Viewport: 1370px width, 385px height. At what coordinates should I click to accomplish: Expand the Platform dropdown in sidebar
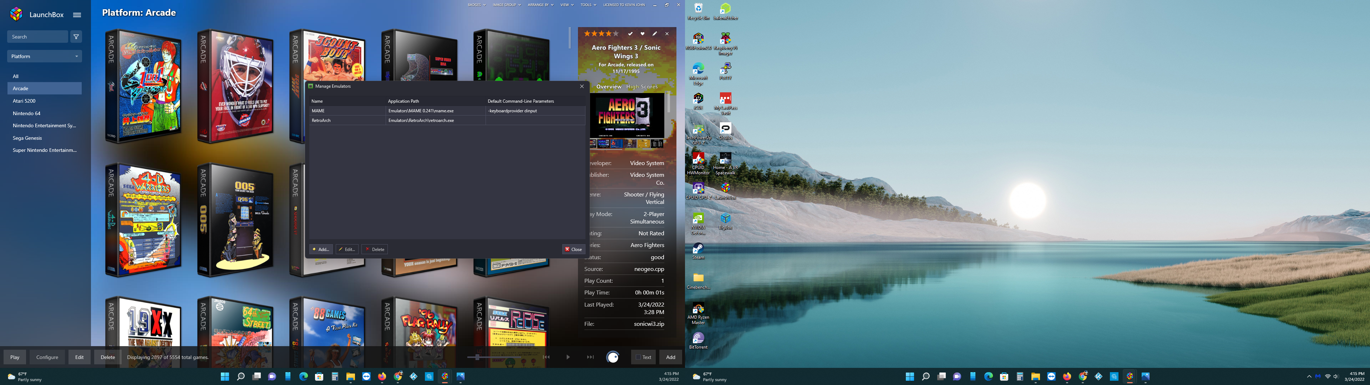(x=45, y=56)
